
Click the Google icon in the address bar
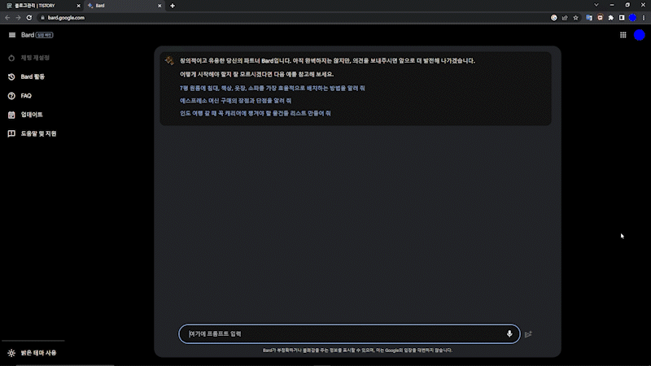pyautogui.click(x=554, y=18)
